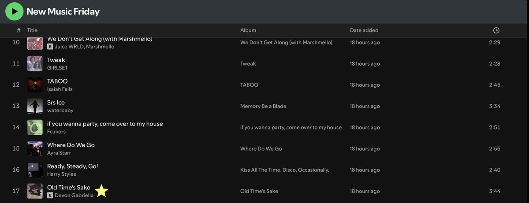529x203 pixels.
Task: Select the Old Time's Sake track title
Action: pos(69,187)
